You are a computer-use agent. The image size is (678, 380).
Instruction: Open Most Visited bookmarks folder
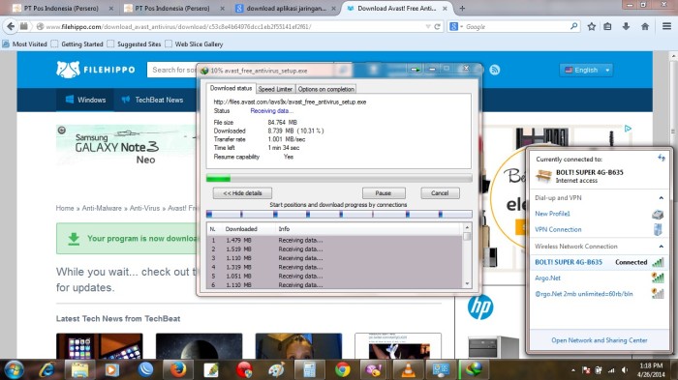pos(24,44)
